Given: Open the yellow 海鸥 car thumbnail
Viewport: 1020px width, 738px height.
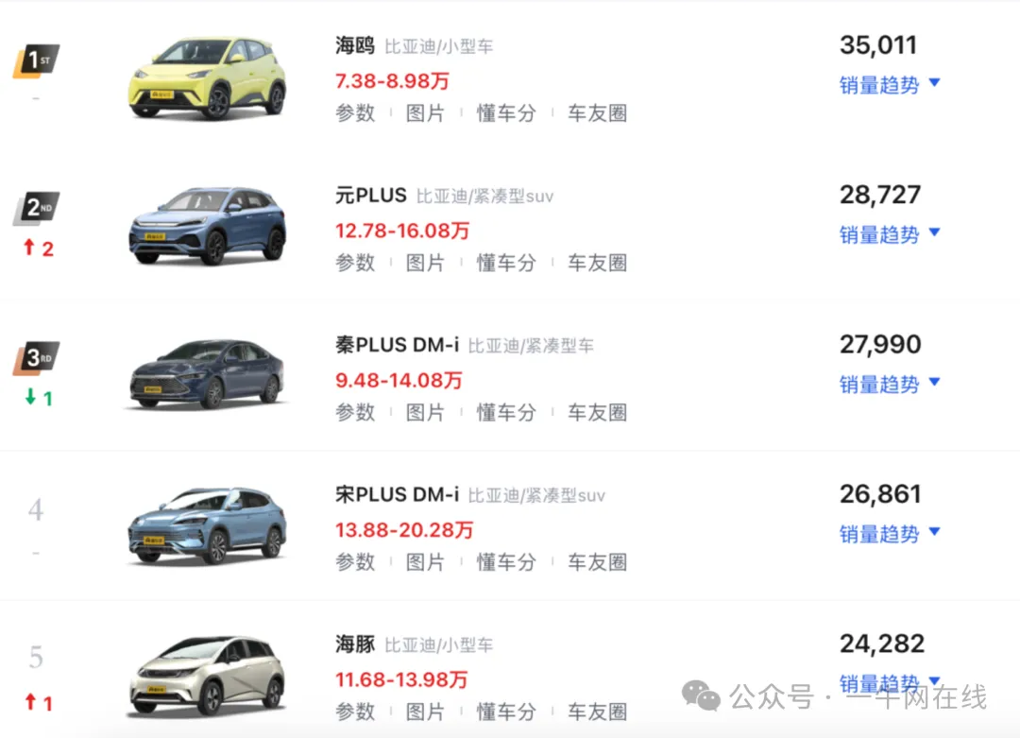Looking at the screenshot, I should tap(208, 78).
